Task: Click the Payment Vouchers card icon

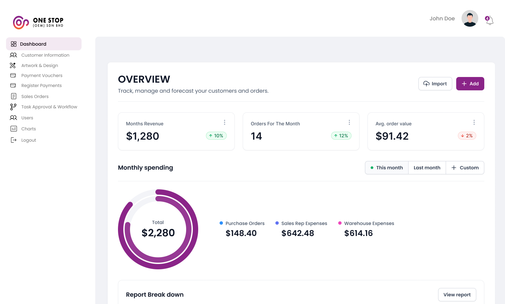Action: pyautogui.click(x=13, y=75)
